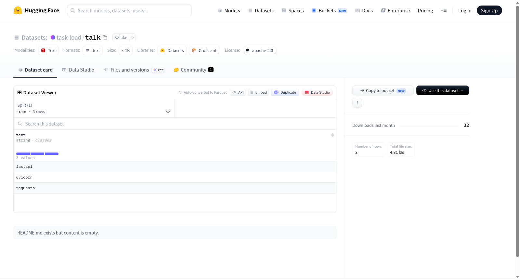
Task: Click the Sign Up button
Action: [489, 10]
